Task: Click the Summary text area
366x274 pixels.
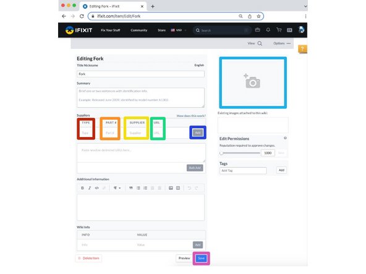Action: click(140, 98)
